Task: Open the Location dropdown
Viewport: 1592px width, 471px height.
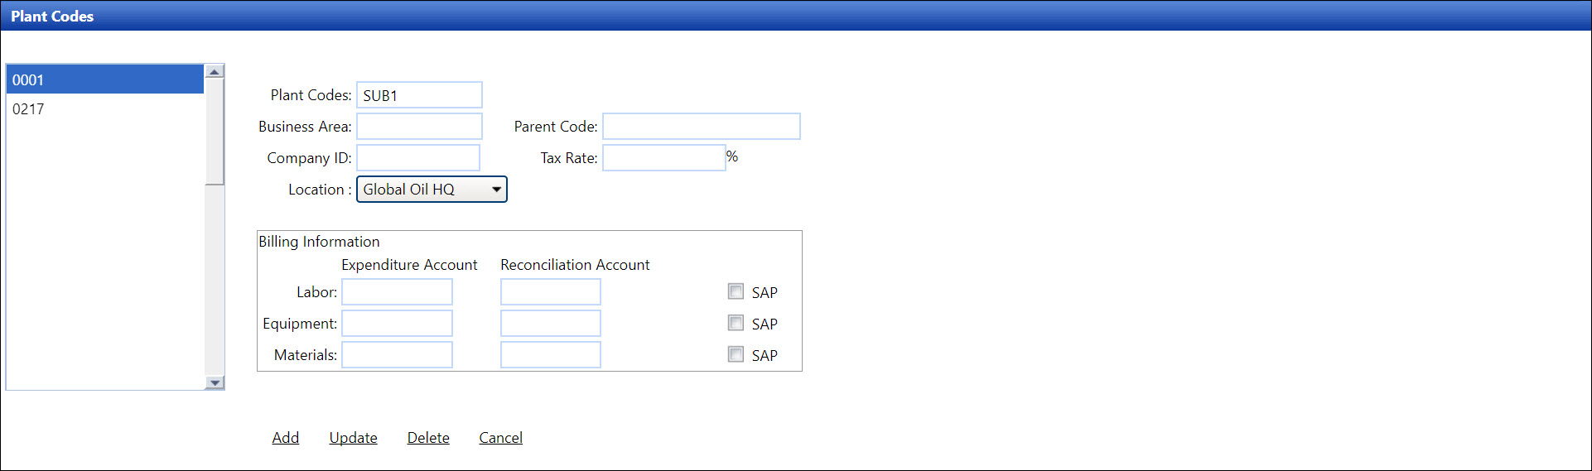Action: coord(432,190)
